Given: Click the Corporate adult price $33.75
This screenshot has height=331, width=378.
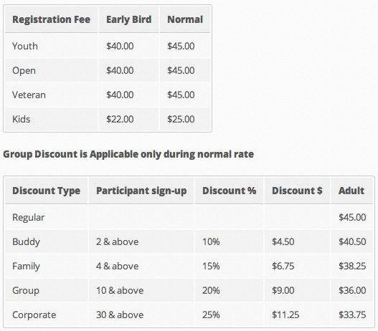Looking at the screenshot, I should [x=352, y=315].
